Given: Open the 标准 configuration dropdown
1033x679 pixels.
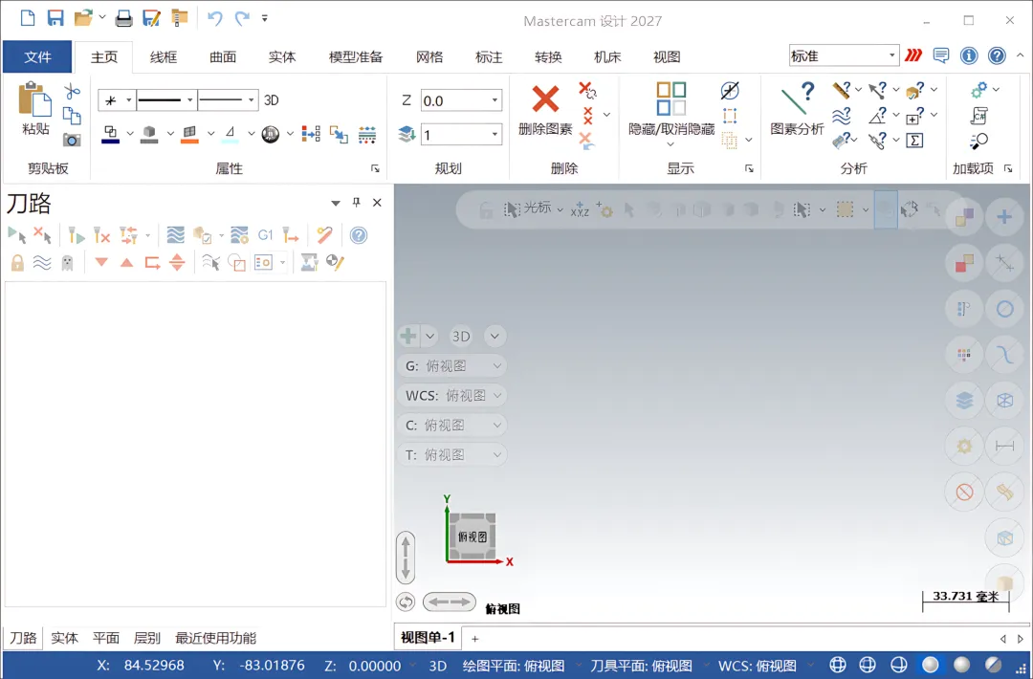Looking at the screenshot, I should (892, 56).
